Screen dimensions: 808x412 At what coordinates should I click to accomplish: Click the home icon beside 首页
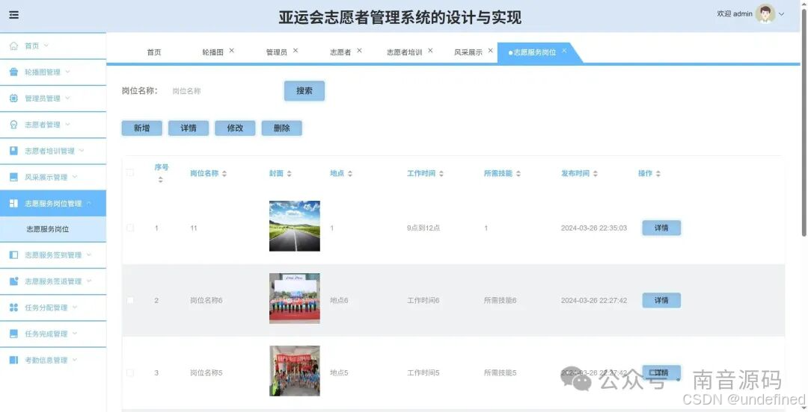point(14,46)
